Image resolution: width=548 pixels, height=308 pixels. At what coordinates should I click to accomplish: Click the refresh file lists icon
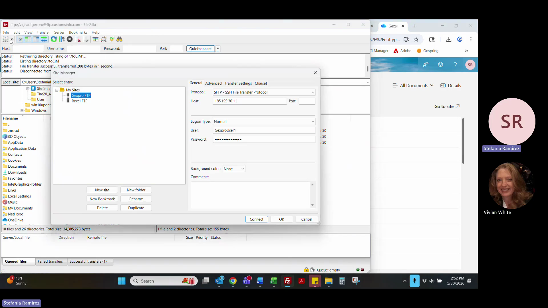click(x=54, y=39)
